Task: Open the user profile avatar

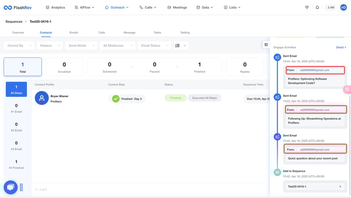Action: (343, 7)
